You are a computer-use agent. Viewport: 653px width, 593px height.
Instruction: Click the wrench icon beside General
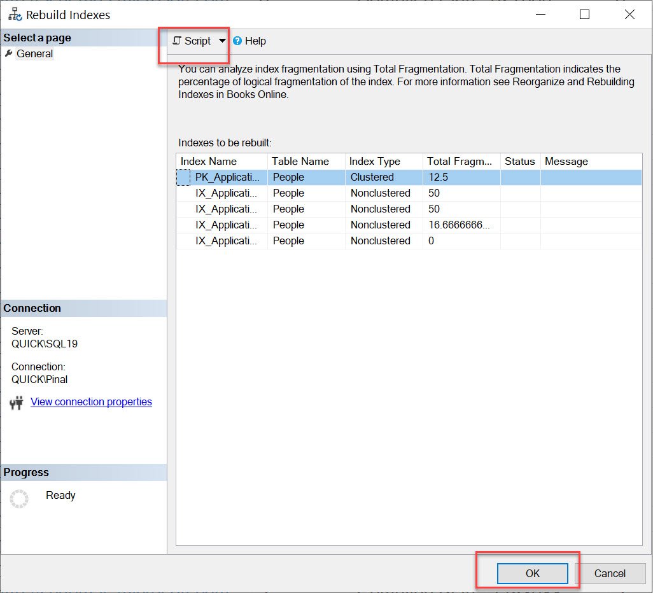[x=8, y=53]
